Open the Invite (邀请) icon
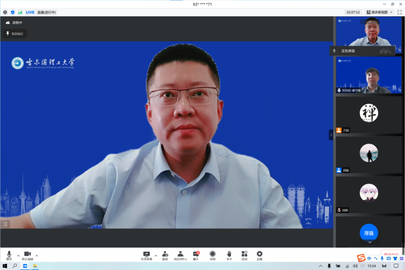 [x=165, y=255]
